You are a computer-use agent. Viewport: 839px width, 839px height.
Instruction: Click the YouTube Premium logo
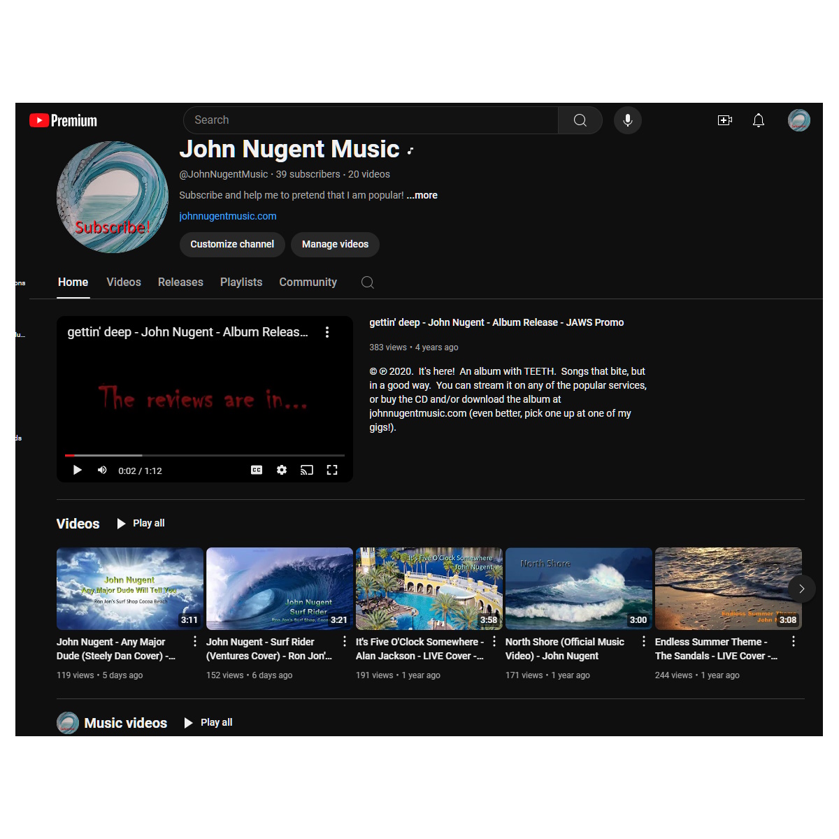(x=64, y=121)
